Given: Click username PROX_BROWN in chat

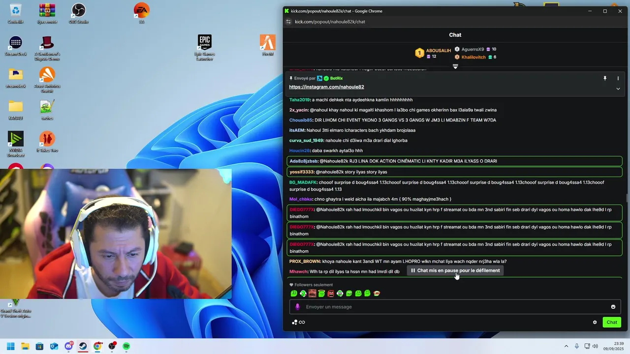Looking at the screenshot, I should click(305, 262).
